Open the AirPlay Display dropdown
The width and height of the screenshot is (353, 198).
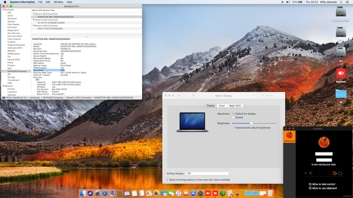tap(208, 173)
